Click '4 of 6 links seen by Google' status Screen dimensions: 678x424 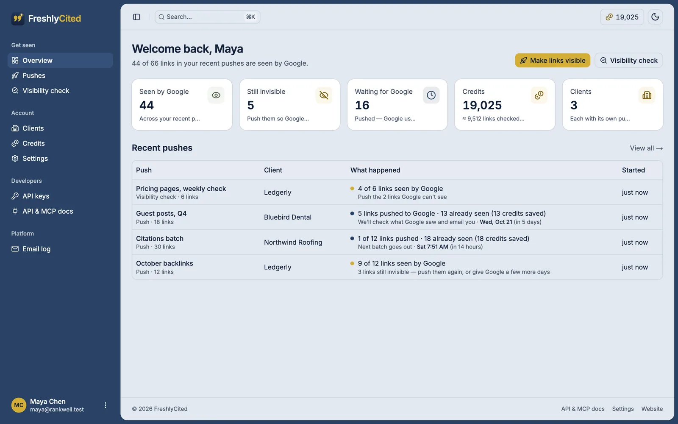pos(400,189)
